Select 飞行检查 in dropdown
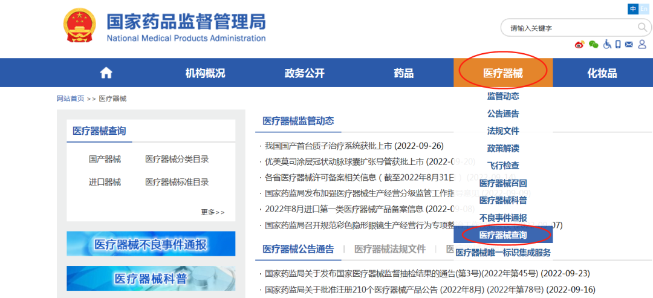 (503, 166)
